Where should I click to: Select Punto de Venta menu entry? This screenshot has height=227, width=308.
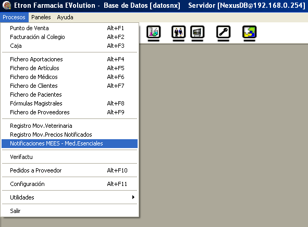[70, 28]
